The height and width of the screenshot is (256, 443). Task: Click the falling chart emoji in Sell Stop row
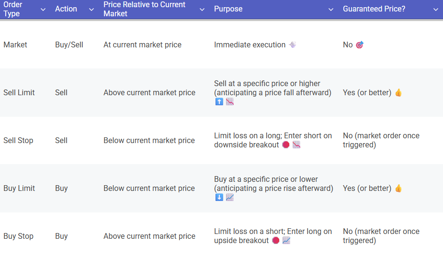296,145
